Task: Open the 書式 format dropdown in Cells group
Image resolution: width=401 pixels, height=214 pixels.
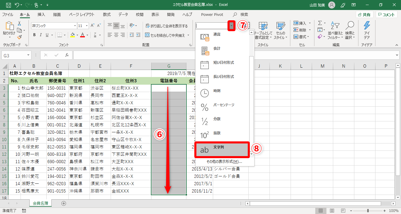Action: (302, 37)
